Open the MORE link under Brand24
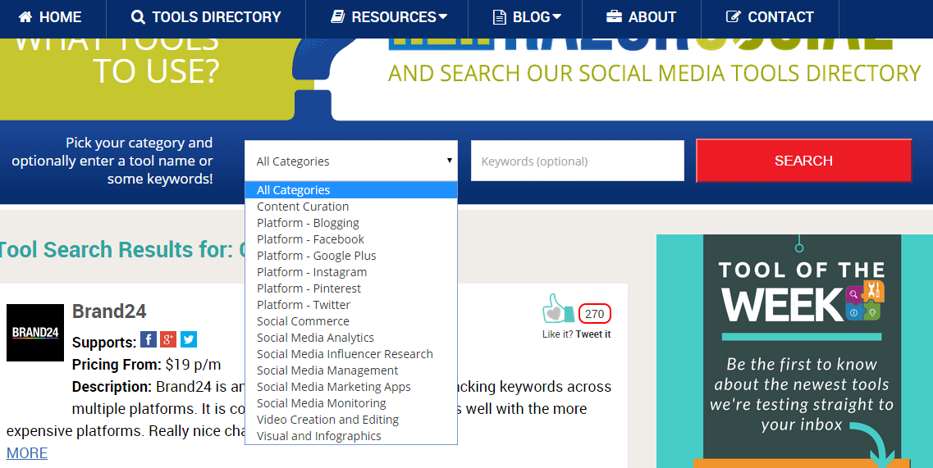Image resolution: width=933 pixels, height=468 pixels. pos(27,452)
